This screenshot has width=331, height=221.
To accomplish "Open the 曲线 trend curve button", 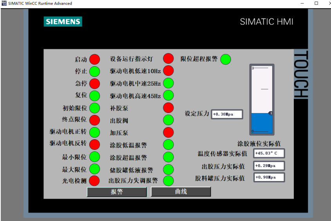I will pyautogui.click(x=181, y=192).
